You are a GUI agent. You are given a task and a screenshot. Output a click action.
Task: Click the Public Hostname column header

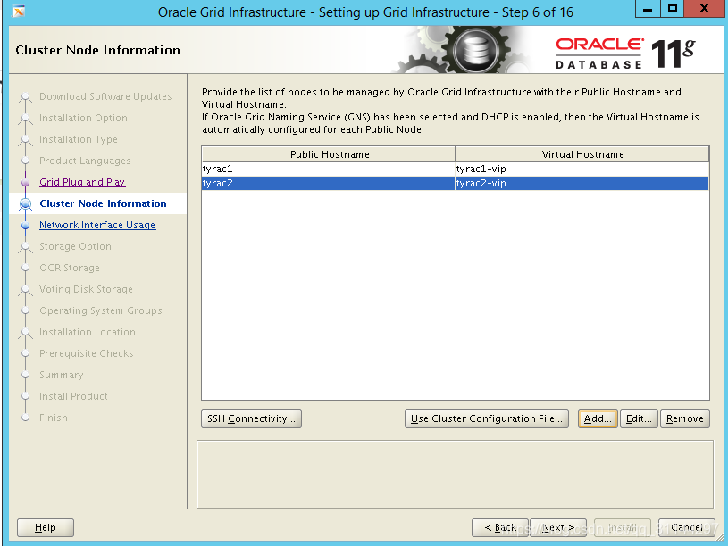click(x=329, y=154)
